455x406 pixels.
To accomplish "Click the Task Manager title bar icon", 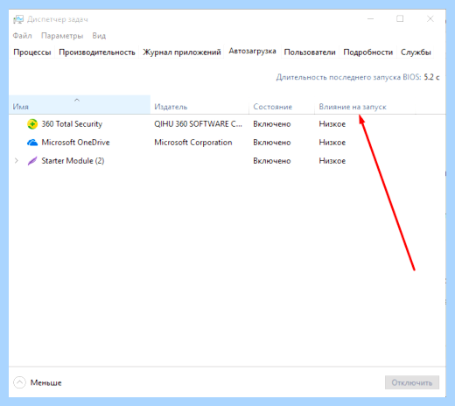I will point(18,19).
